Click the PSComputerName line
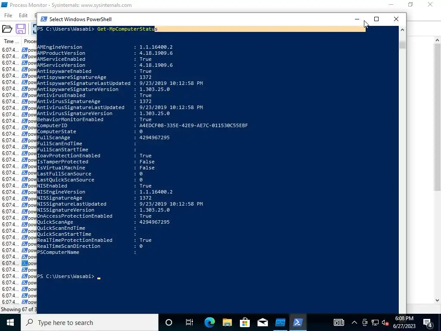The width and height of the screenshot is (441, 331). pyautogui.click(x=87, y=253)
